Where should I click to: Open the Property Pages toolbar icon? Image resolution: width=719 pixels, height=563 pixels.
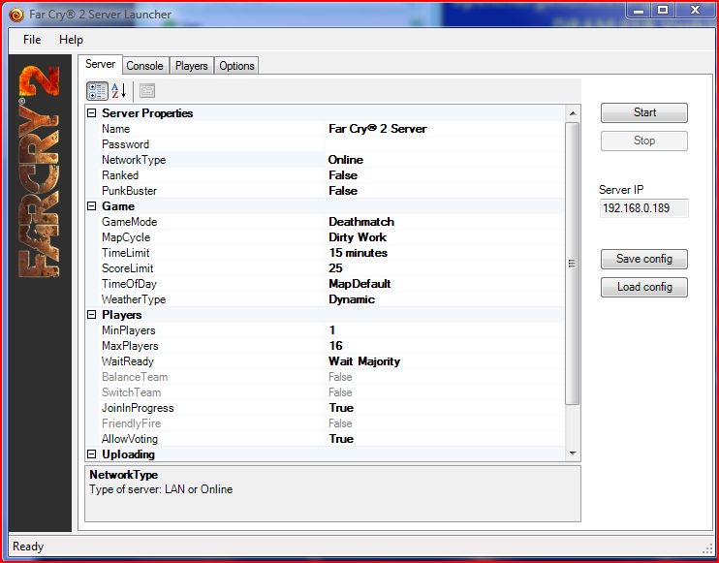pyautogui.click(x=147, y=91)
